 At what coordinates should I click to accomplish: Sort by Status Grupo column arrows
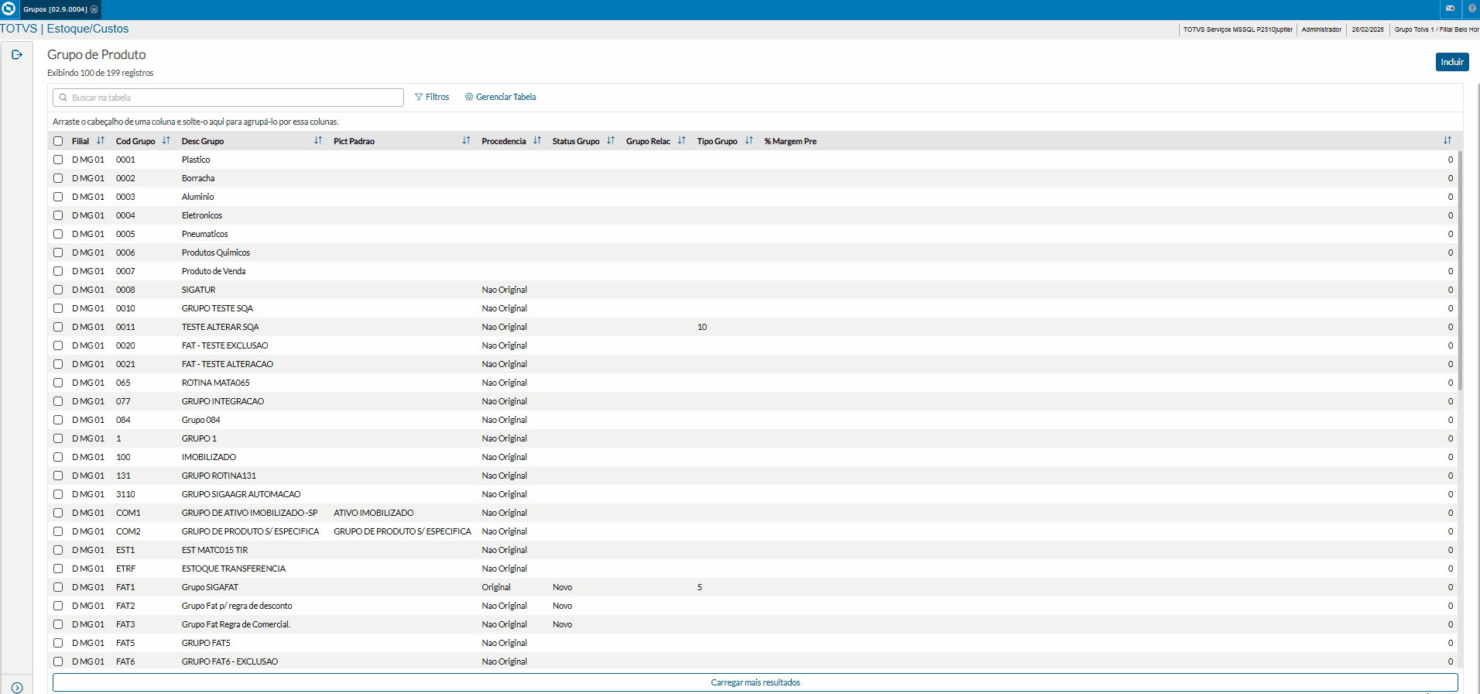(611, 141)
